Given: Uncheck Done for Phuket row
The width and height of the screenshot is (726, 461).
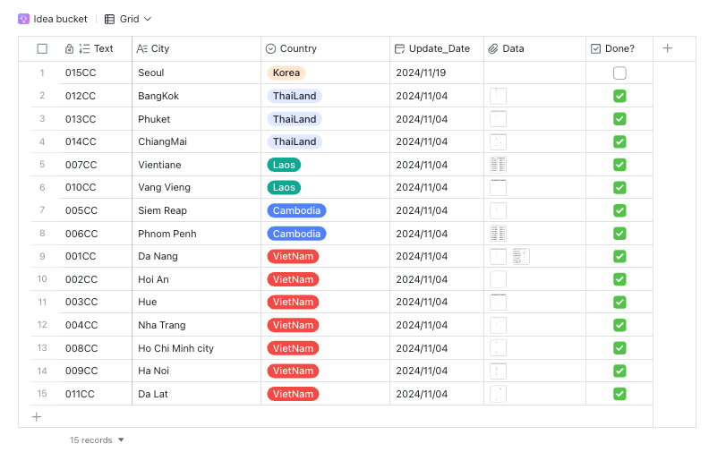Looking at the screenshot, I should click(x=619, y=119).
